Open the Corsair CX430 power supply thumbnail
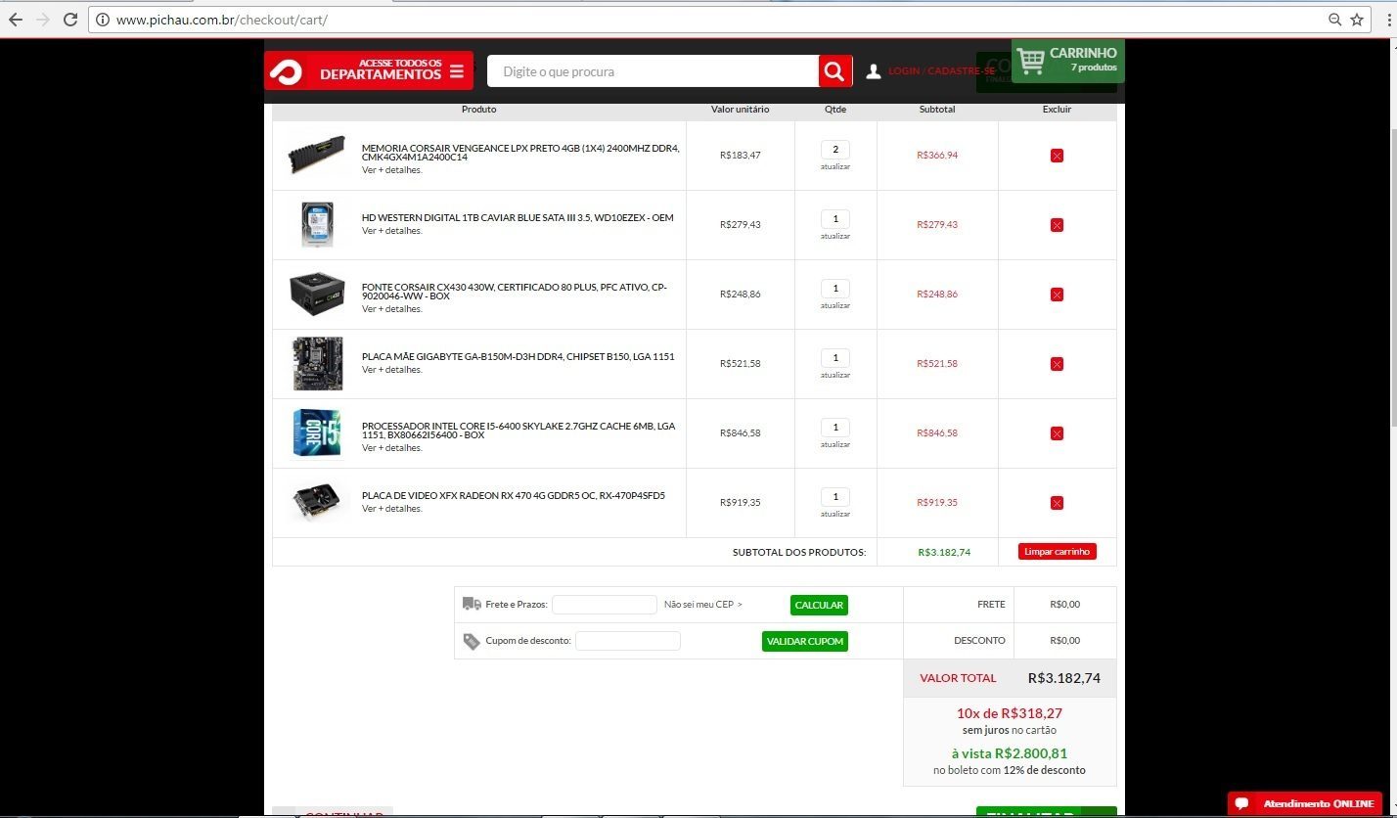1397x818 pixels. [317, 294]
